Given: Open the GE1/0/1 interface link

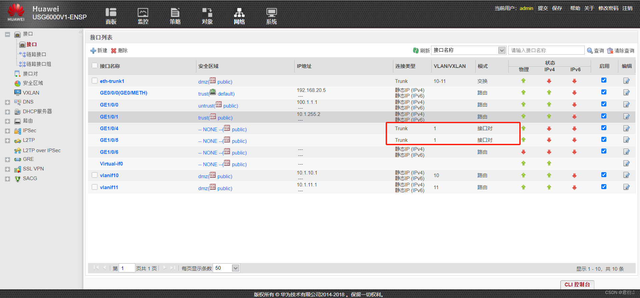Looking at the screenshot, I should click(x=109, y=117).
